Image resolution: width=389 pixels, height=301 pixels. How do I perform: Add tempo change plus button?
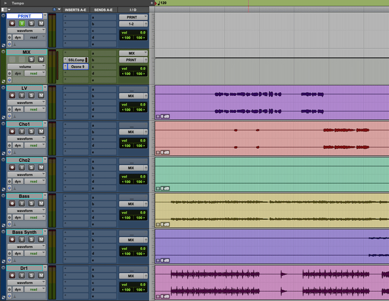pos(152,3)
